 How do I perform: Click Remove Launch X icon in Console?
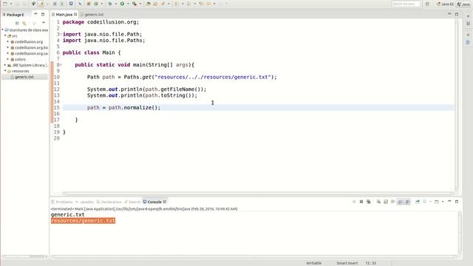pyautogui.click(x=361, y=202)
